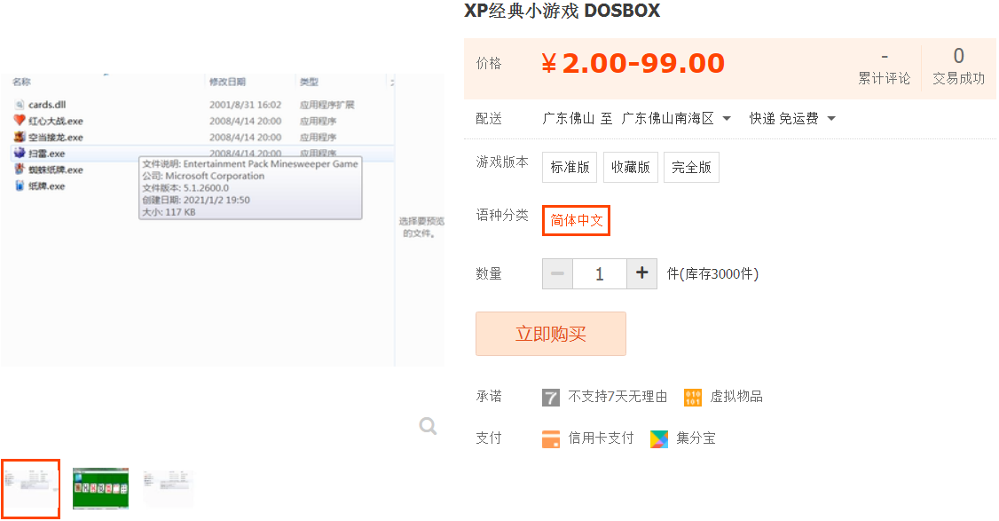999x521 pixels.
Task: Click the magnifier zoom icon under product image
Action: click(428, 426)
